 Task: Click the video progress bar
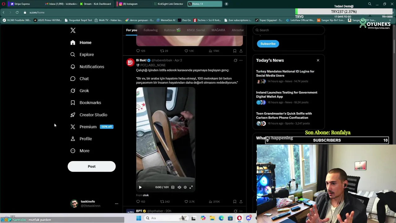click(166, 181)
